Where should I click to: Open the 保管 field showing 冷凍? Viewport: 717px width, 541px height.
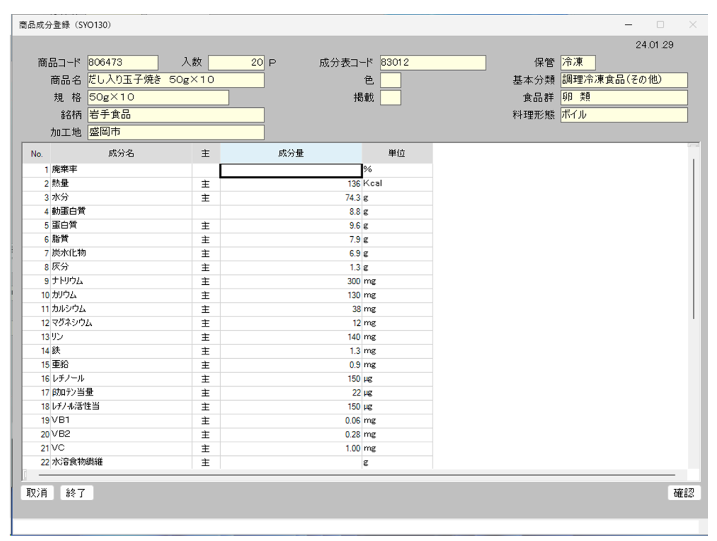click(x=577, y=63)
